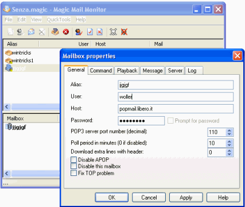Click the red stop circle toolbar icon
The height and width of the screenshot is (207, 245).
tap(66, 32)
